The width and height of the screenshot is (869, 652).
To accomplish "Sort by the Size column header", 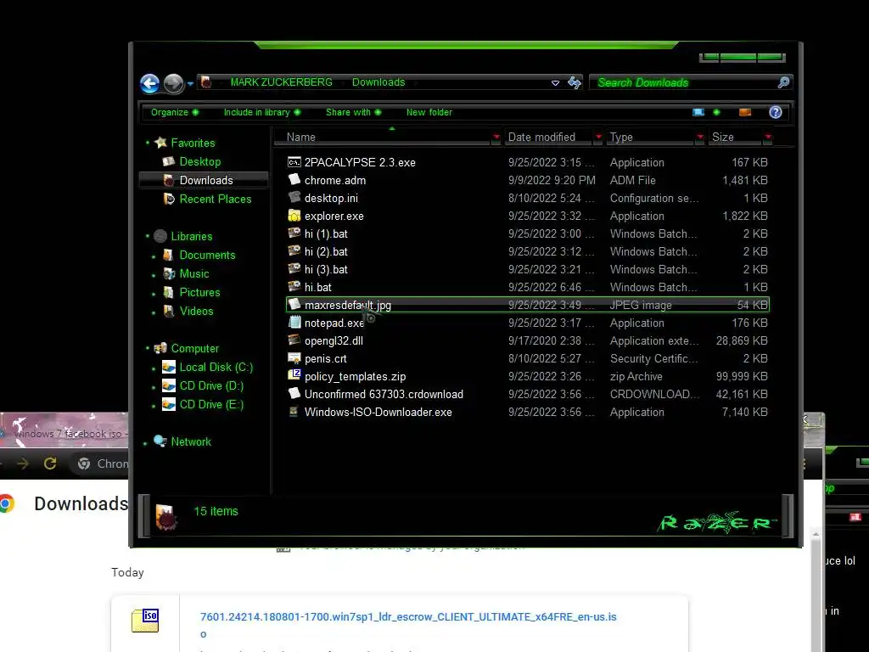I will [736, 137].
